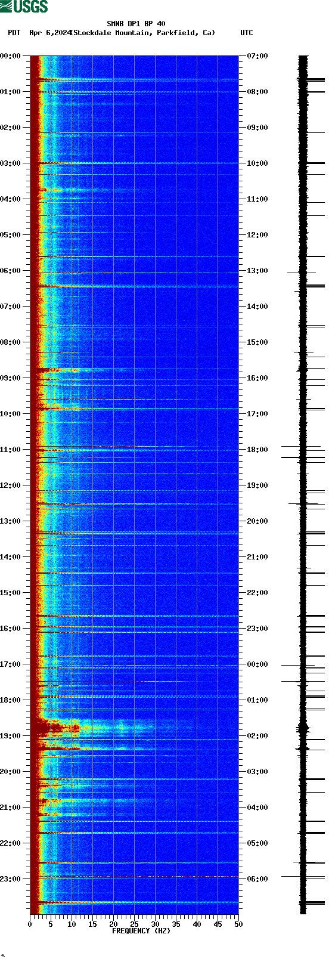This screenshot has width=329, height=962.
Task: Click the FREQUENCY (HZ) axis label
Action: click(141, 931)
